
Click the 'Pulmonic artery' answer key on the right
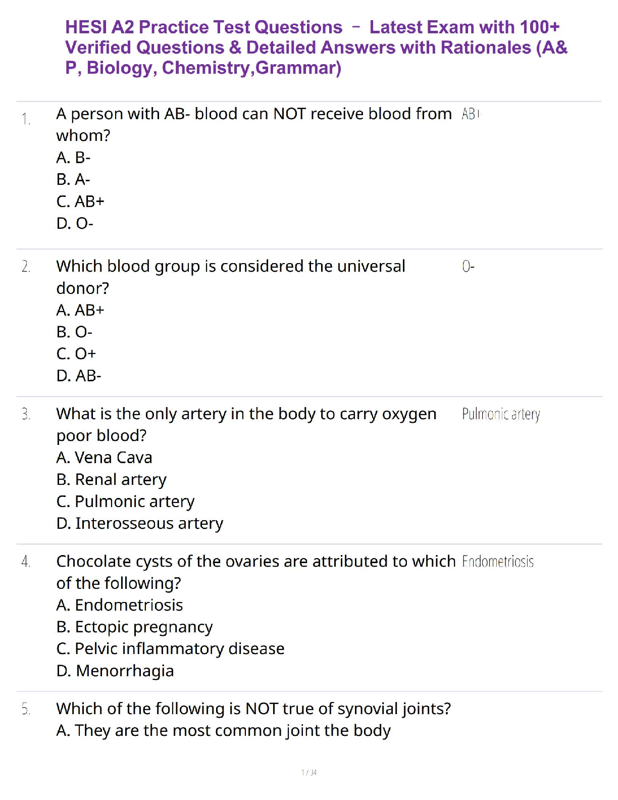click(x=501, y=414)
